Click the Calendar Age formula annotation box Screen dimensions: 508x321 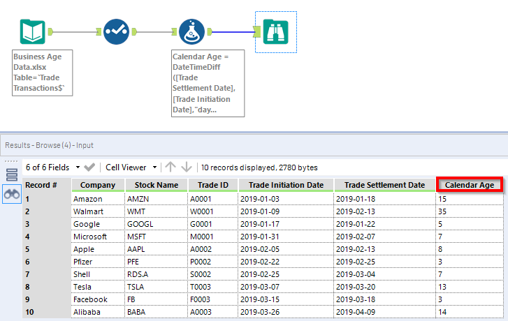208,83
